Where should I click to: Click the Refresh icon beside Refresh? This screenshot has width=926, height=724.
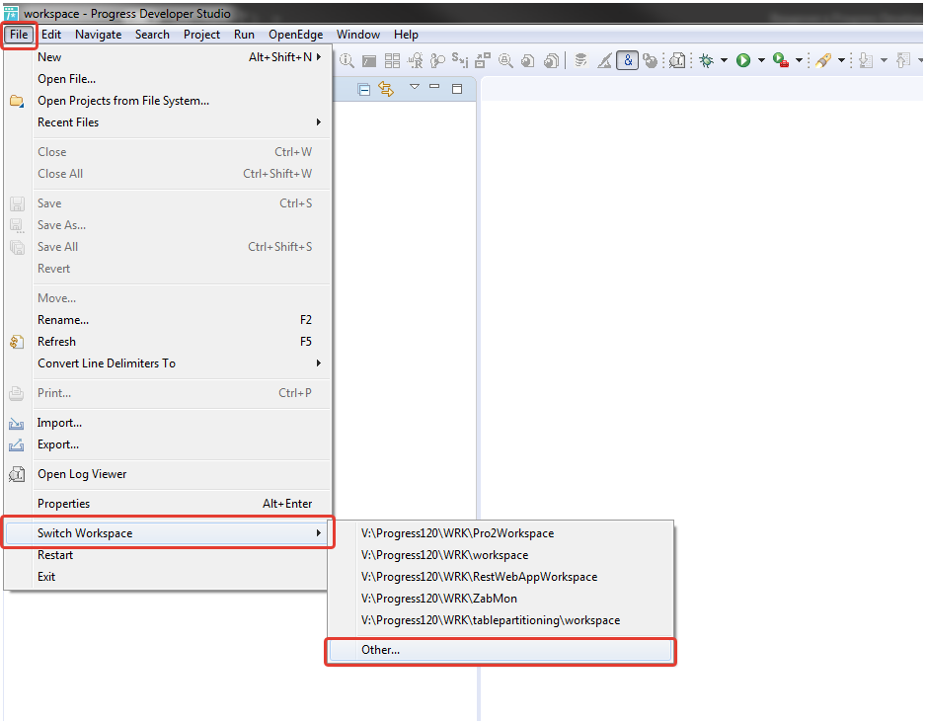tap(17, 342)
